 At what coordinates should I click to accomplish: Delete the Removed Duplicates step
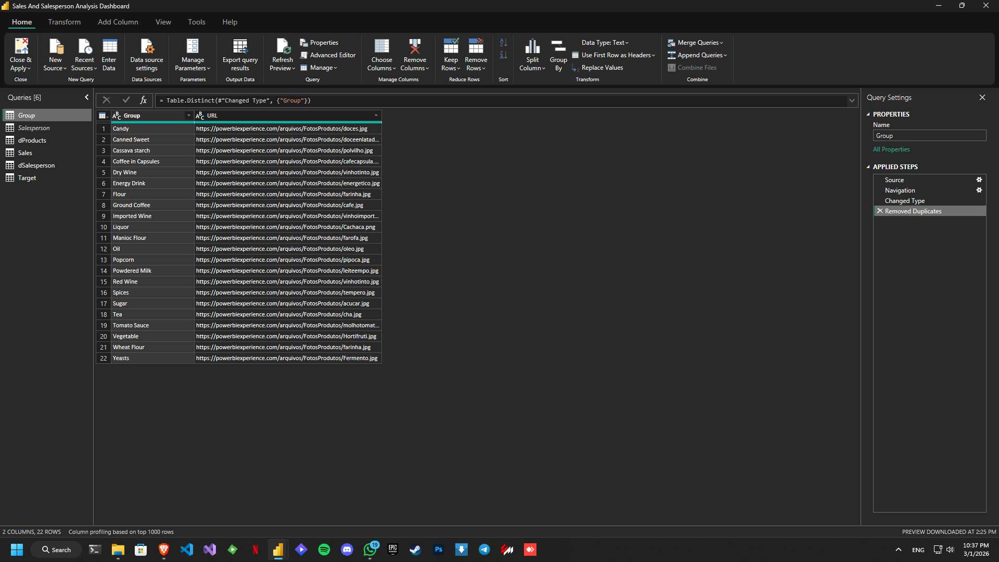[x=880, y=211]
